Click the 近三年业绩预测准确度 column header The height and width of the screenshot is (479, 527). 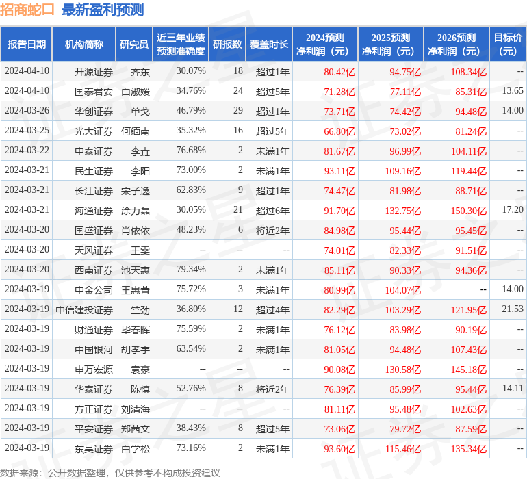[x=181, y=44]
